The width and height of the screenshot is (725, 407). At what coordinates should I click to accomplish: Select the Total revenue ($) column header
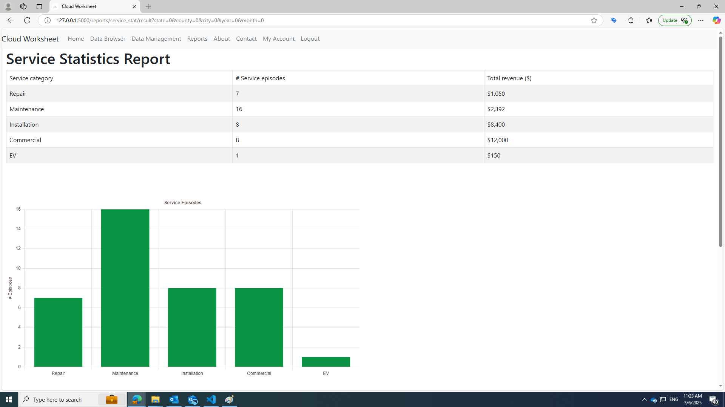click(599, 78)
